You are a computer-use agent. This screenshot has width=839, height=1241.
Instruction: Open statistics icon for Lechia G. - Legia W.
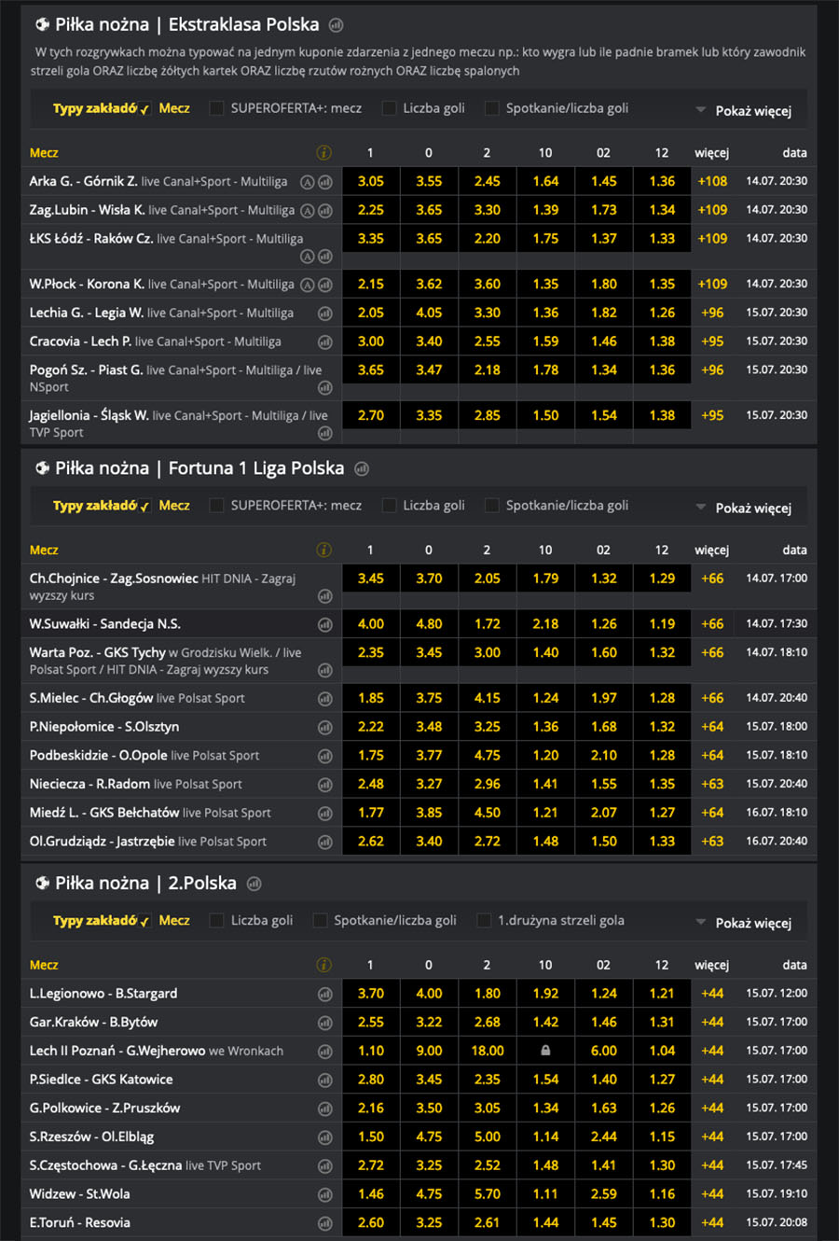click(325, 314)
